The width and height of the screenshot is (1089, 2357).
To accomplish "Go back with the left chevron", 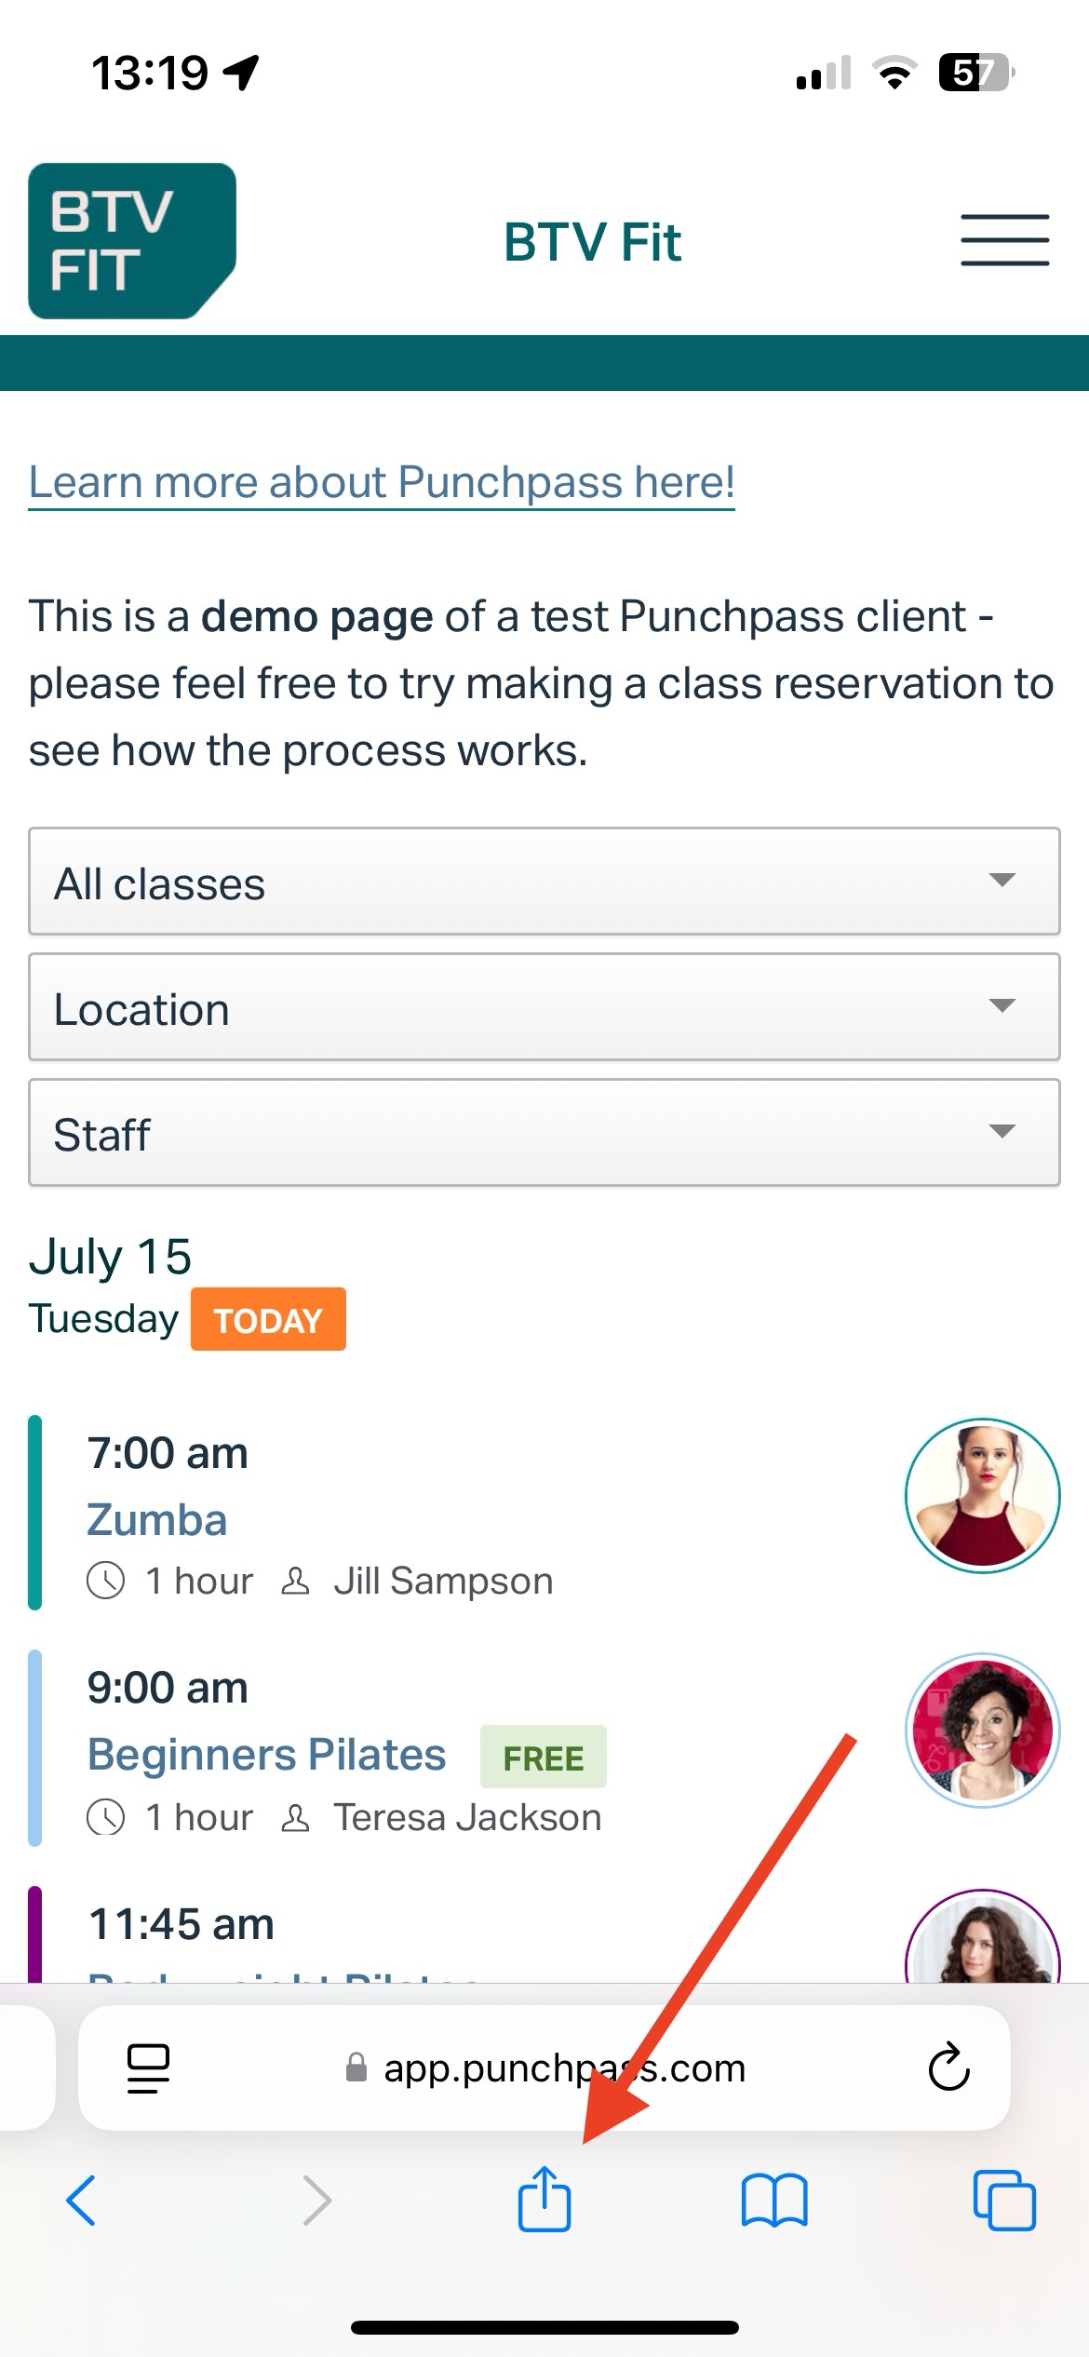I will point(81,2201).
